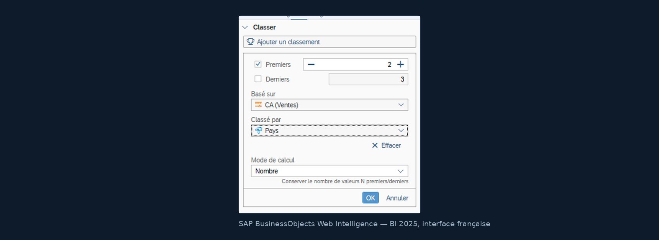This screenshot has height=240, width=659.
Task: Collapse the Classer section chevron
Action: (245, 28)
